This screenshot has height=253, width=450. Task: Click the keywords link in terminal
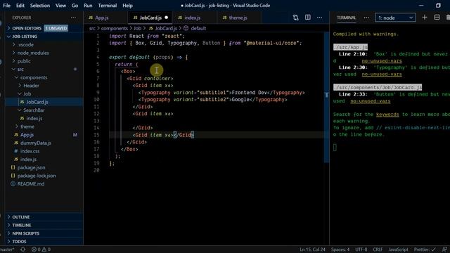387,115
